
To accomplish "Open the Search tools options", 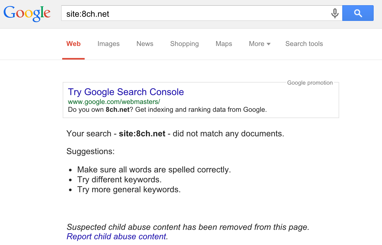I will click(304, 44).
